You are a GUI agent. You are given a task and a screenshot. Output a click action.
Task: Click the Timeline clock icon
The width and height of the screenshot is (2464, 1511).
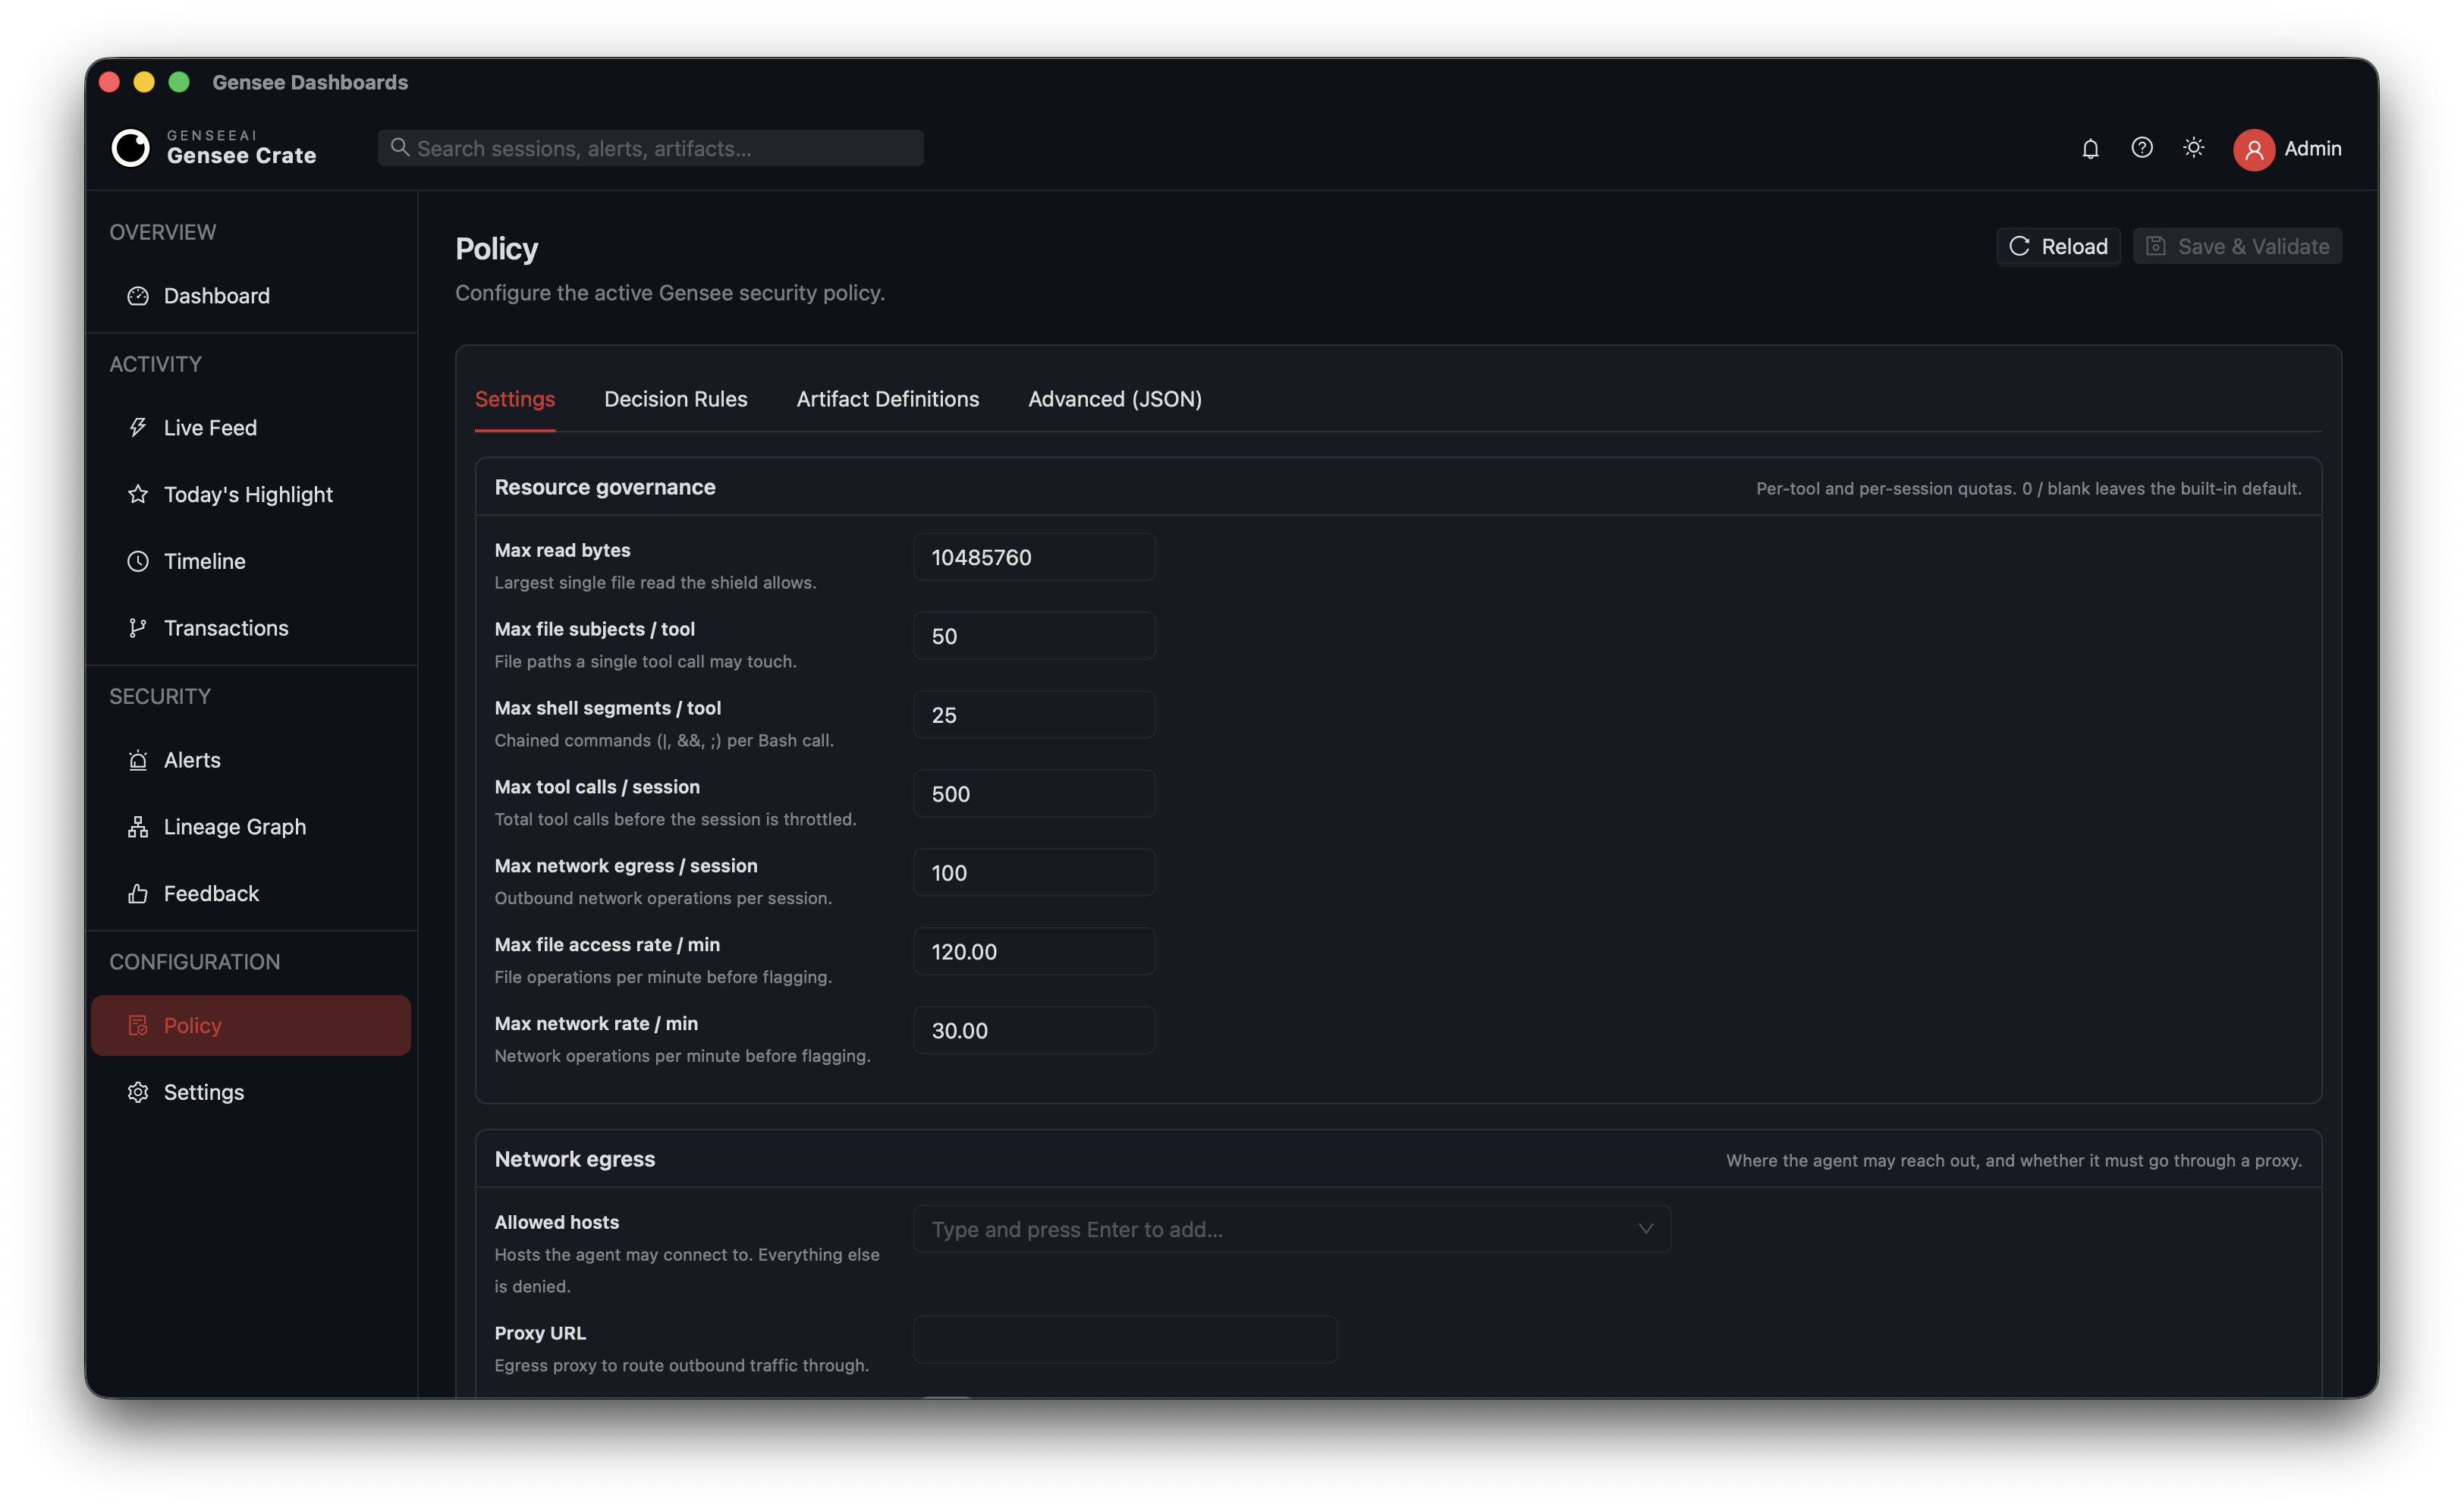[138, 561]
